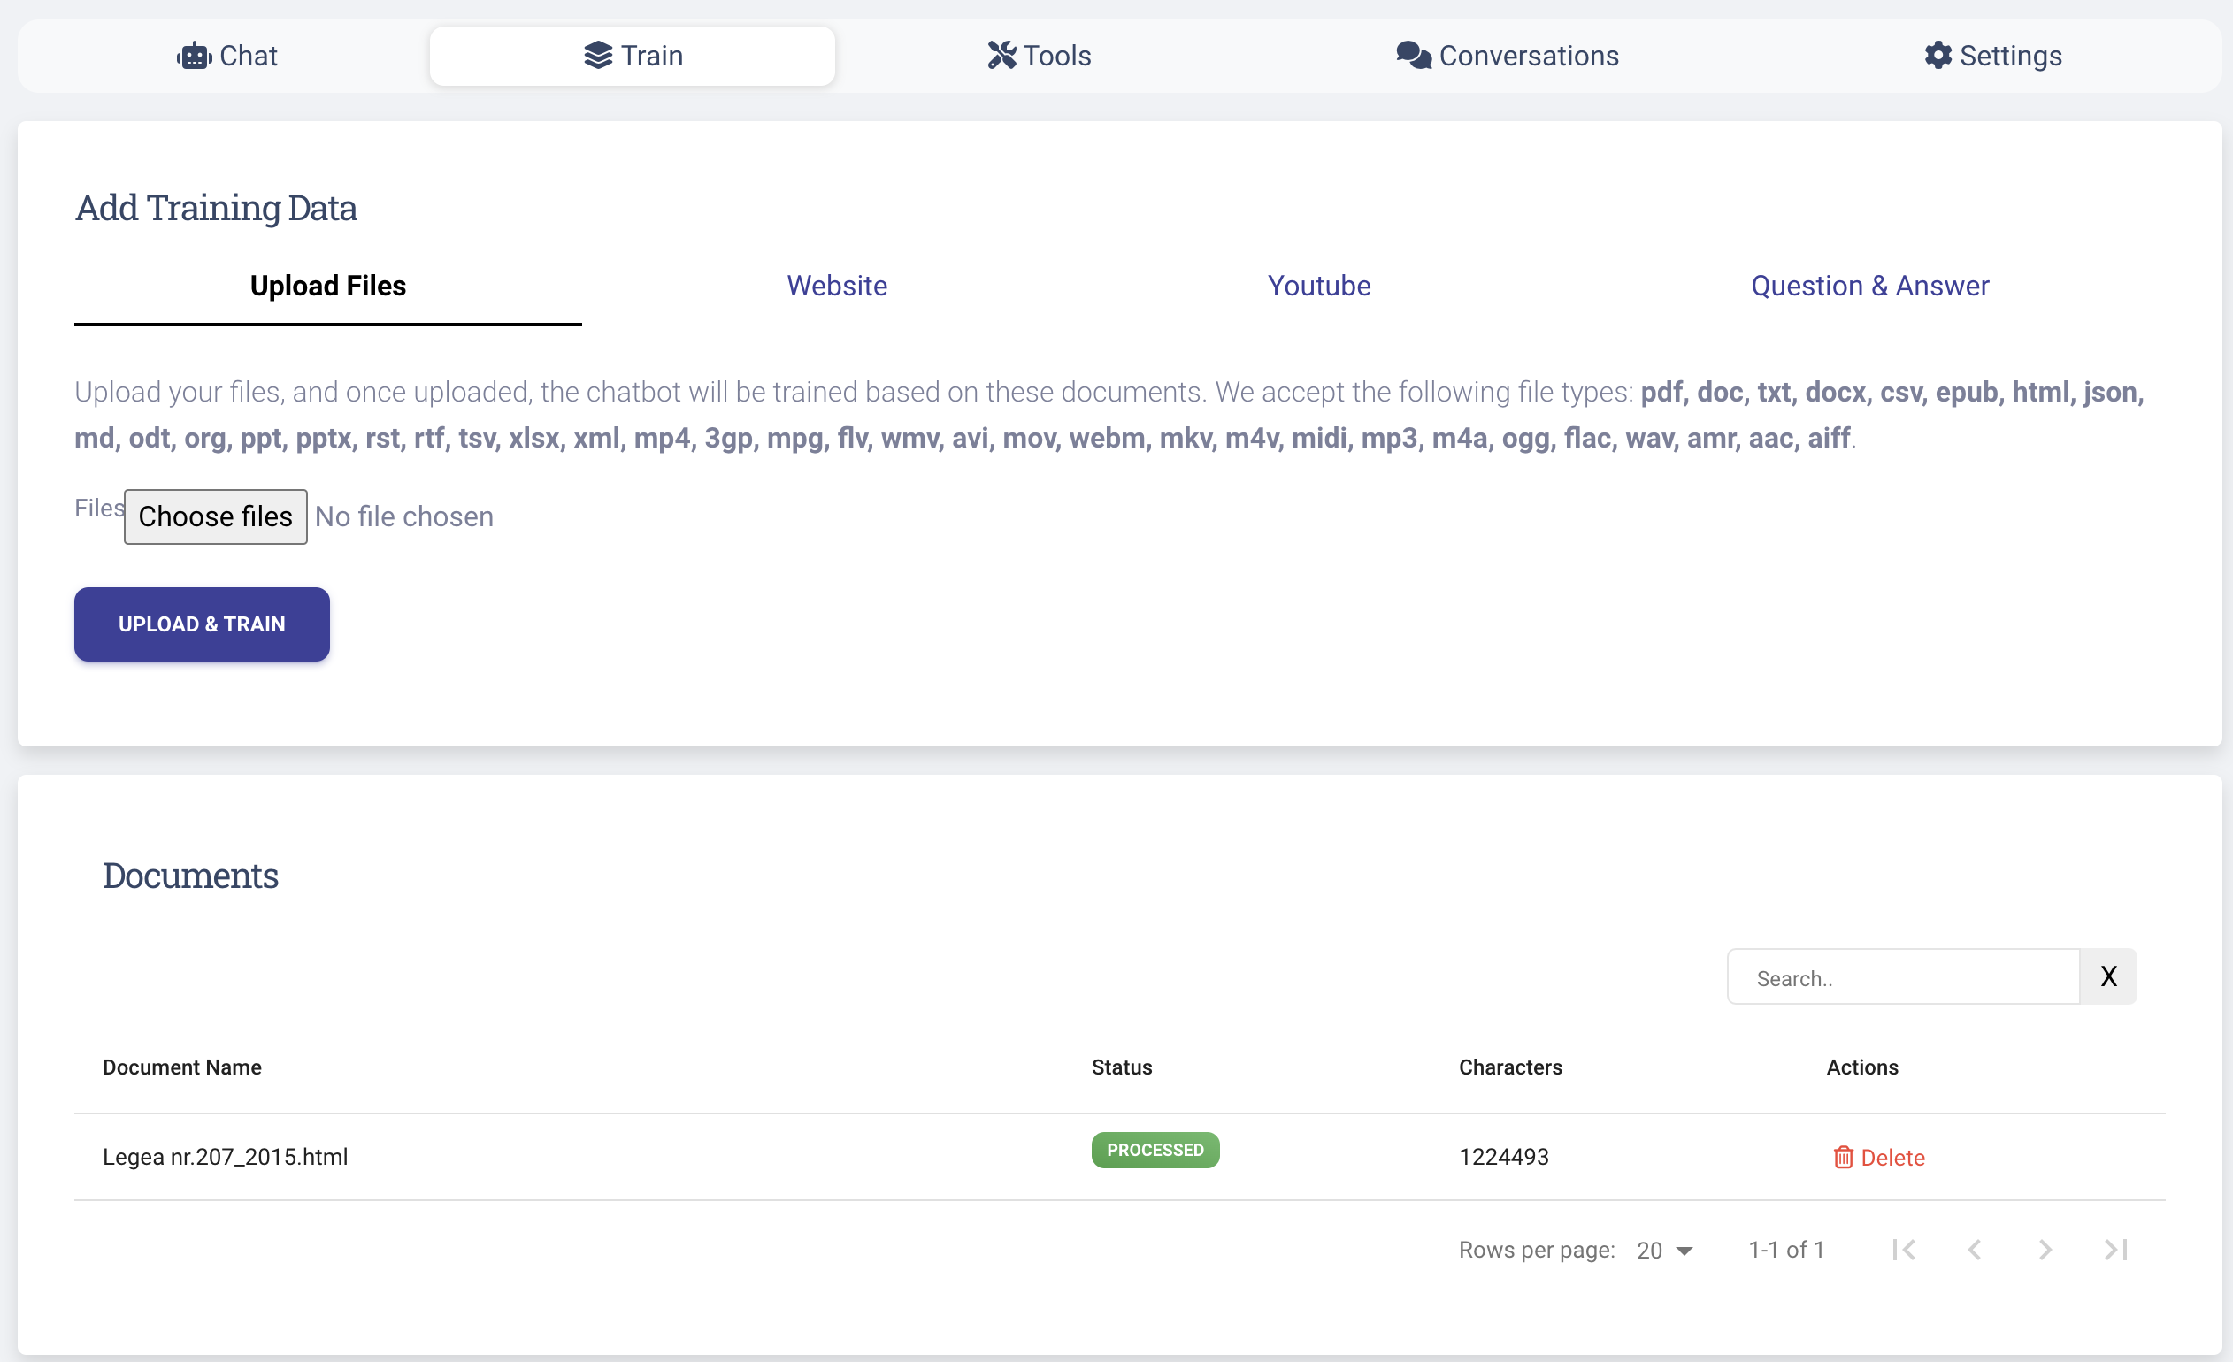Click the layers icon on Train tab

coord(598,56)
